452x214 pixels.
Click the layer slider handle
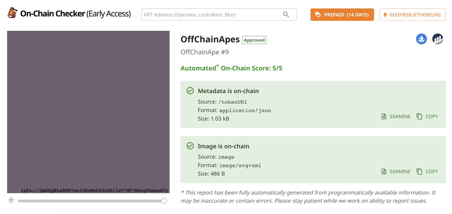click(x=164, y=201)
